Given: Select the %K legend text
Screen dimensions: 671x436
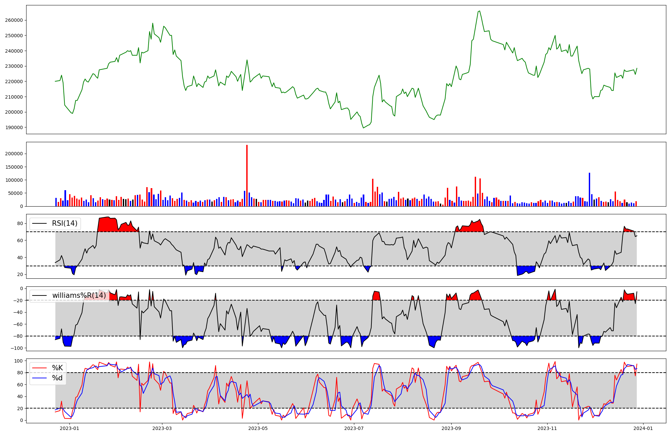Looking at the screenshot, I should (x=57, y=368).
